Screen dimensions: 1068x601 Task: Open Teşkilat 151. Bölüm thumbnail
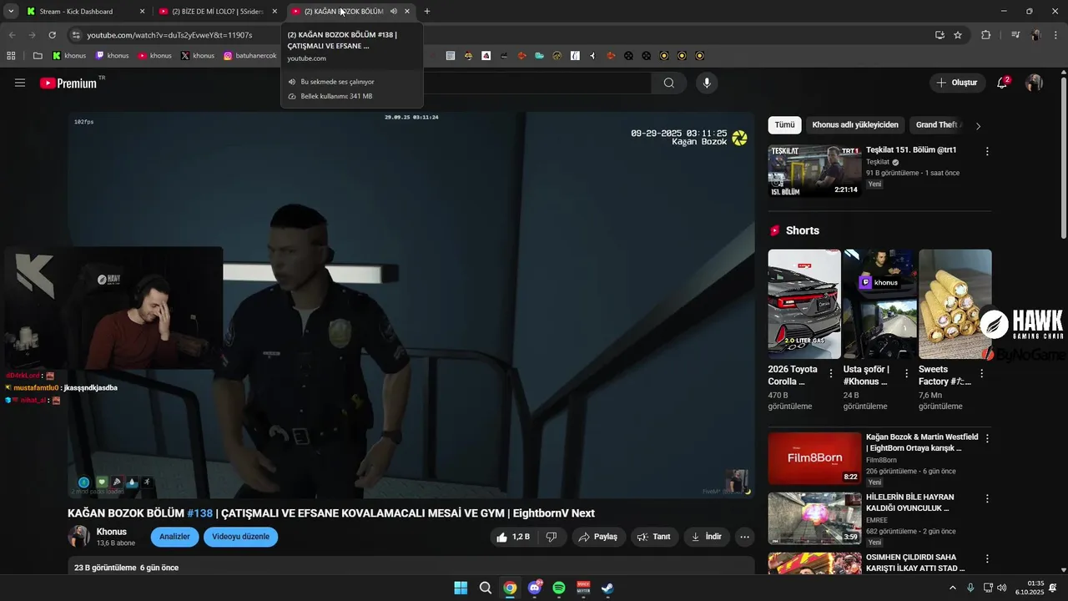(814, 171)
